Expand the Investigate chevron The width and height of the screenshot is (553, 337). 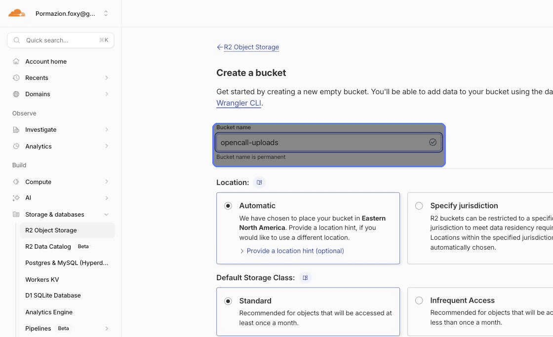click(x=107, y=130)
